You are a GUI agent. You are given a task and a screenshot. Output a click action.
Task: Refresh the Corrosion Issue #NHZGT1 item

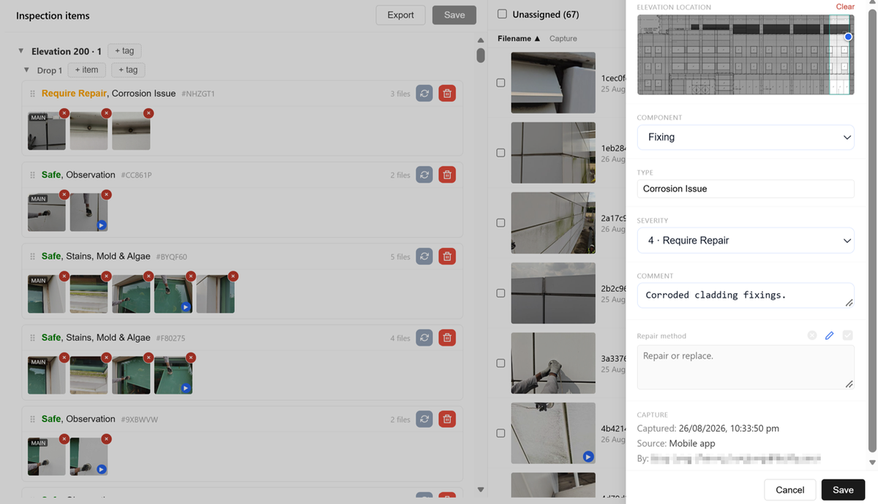click(424, 94)
